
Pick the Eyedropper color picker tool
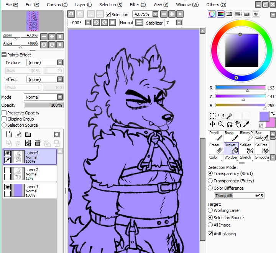point(247,124)
